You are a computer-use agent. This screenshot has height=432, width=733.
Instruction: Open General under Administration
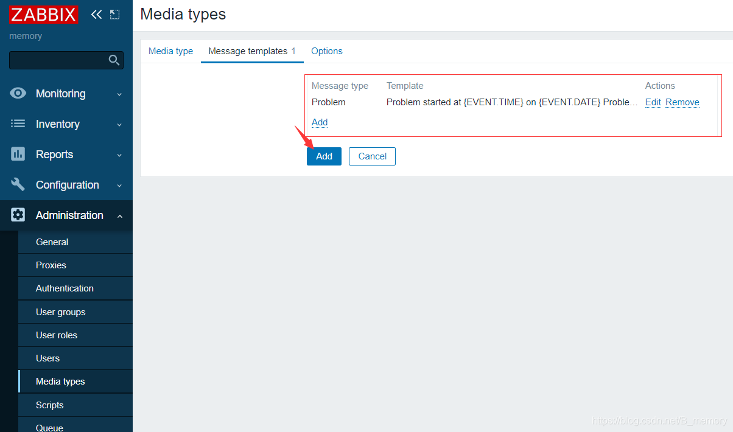point(75,242)
